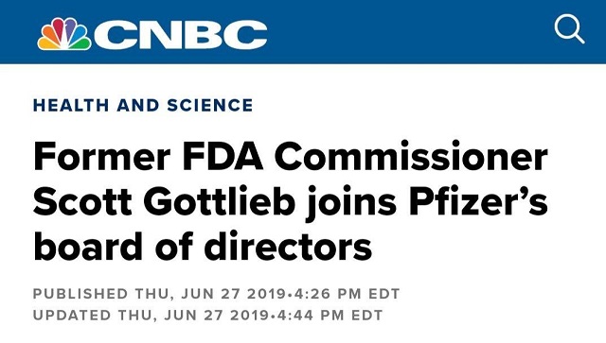Click the 4:44 PM EDT updated time
Viewport: 606px width, 343px height.
click(330, 316)
